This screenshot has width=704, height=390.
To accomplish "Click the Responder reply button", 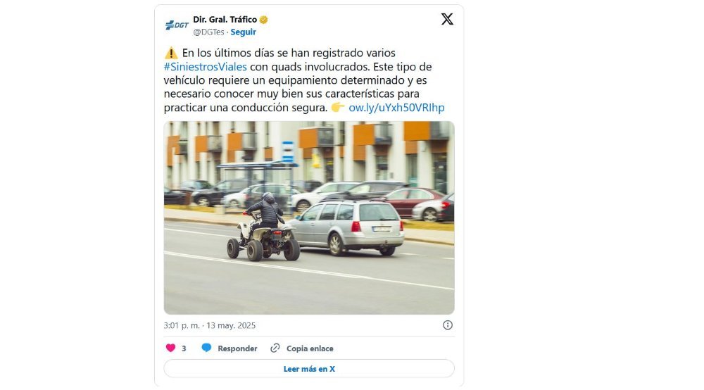I will 237,348.
